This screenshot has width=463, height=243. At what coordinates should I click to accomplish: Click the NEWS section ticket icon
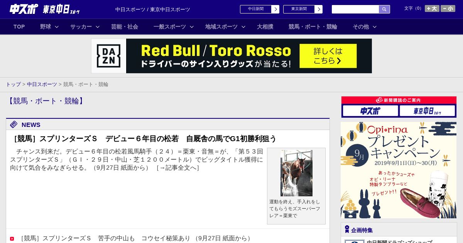[14, 124]
